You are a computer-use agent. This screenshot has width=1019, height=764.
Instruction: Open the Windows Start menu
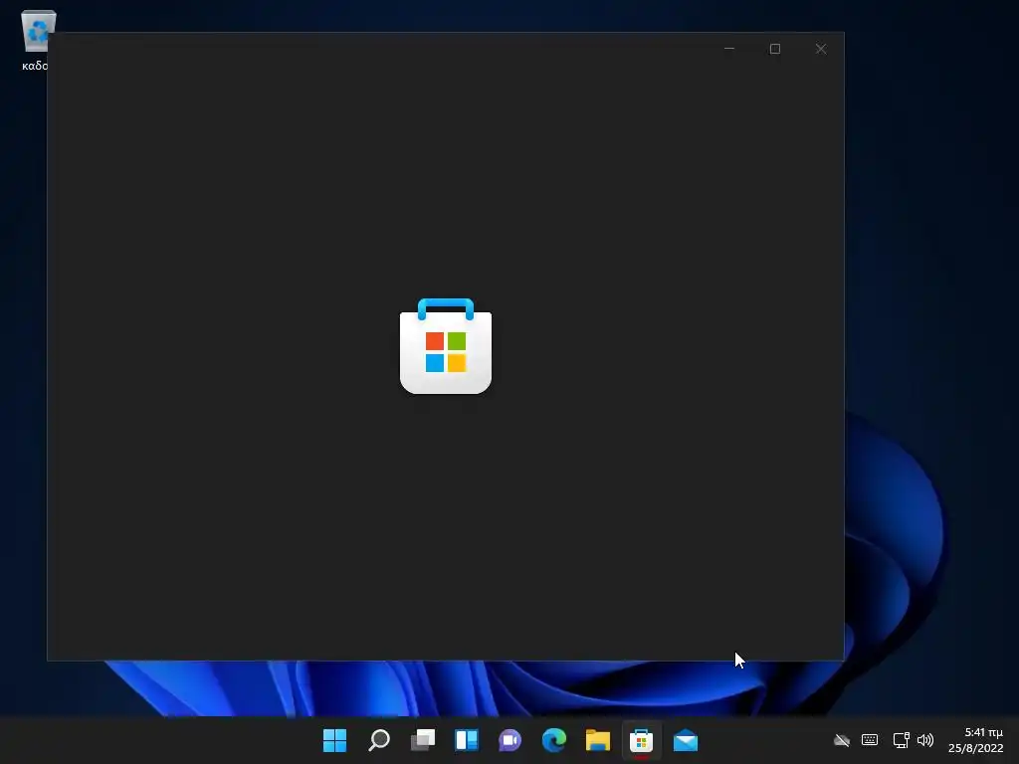[x=334, y=740]
